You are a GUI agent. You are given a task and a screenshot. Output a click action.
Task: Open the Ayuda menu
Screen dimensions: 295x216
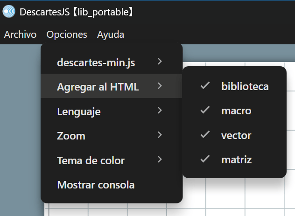click(x=111, y=35)
